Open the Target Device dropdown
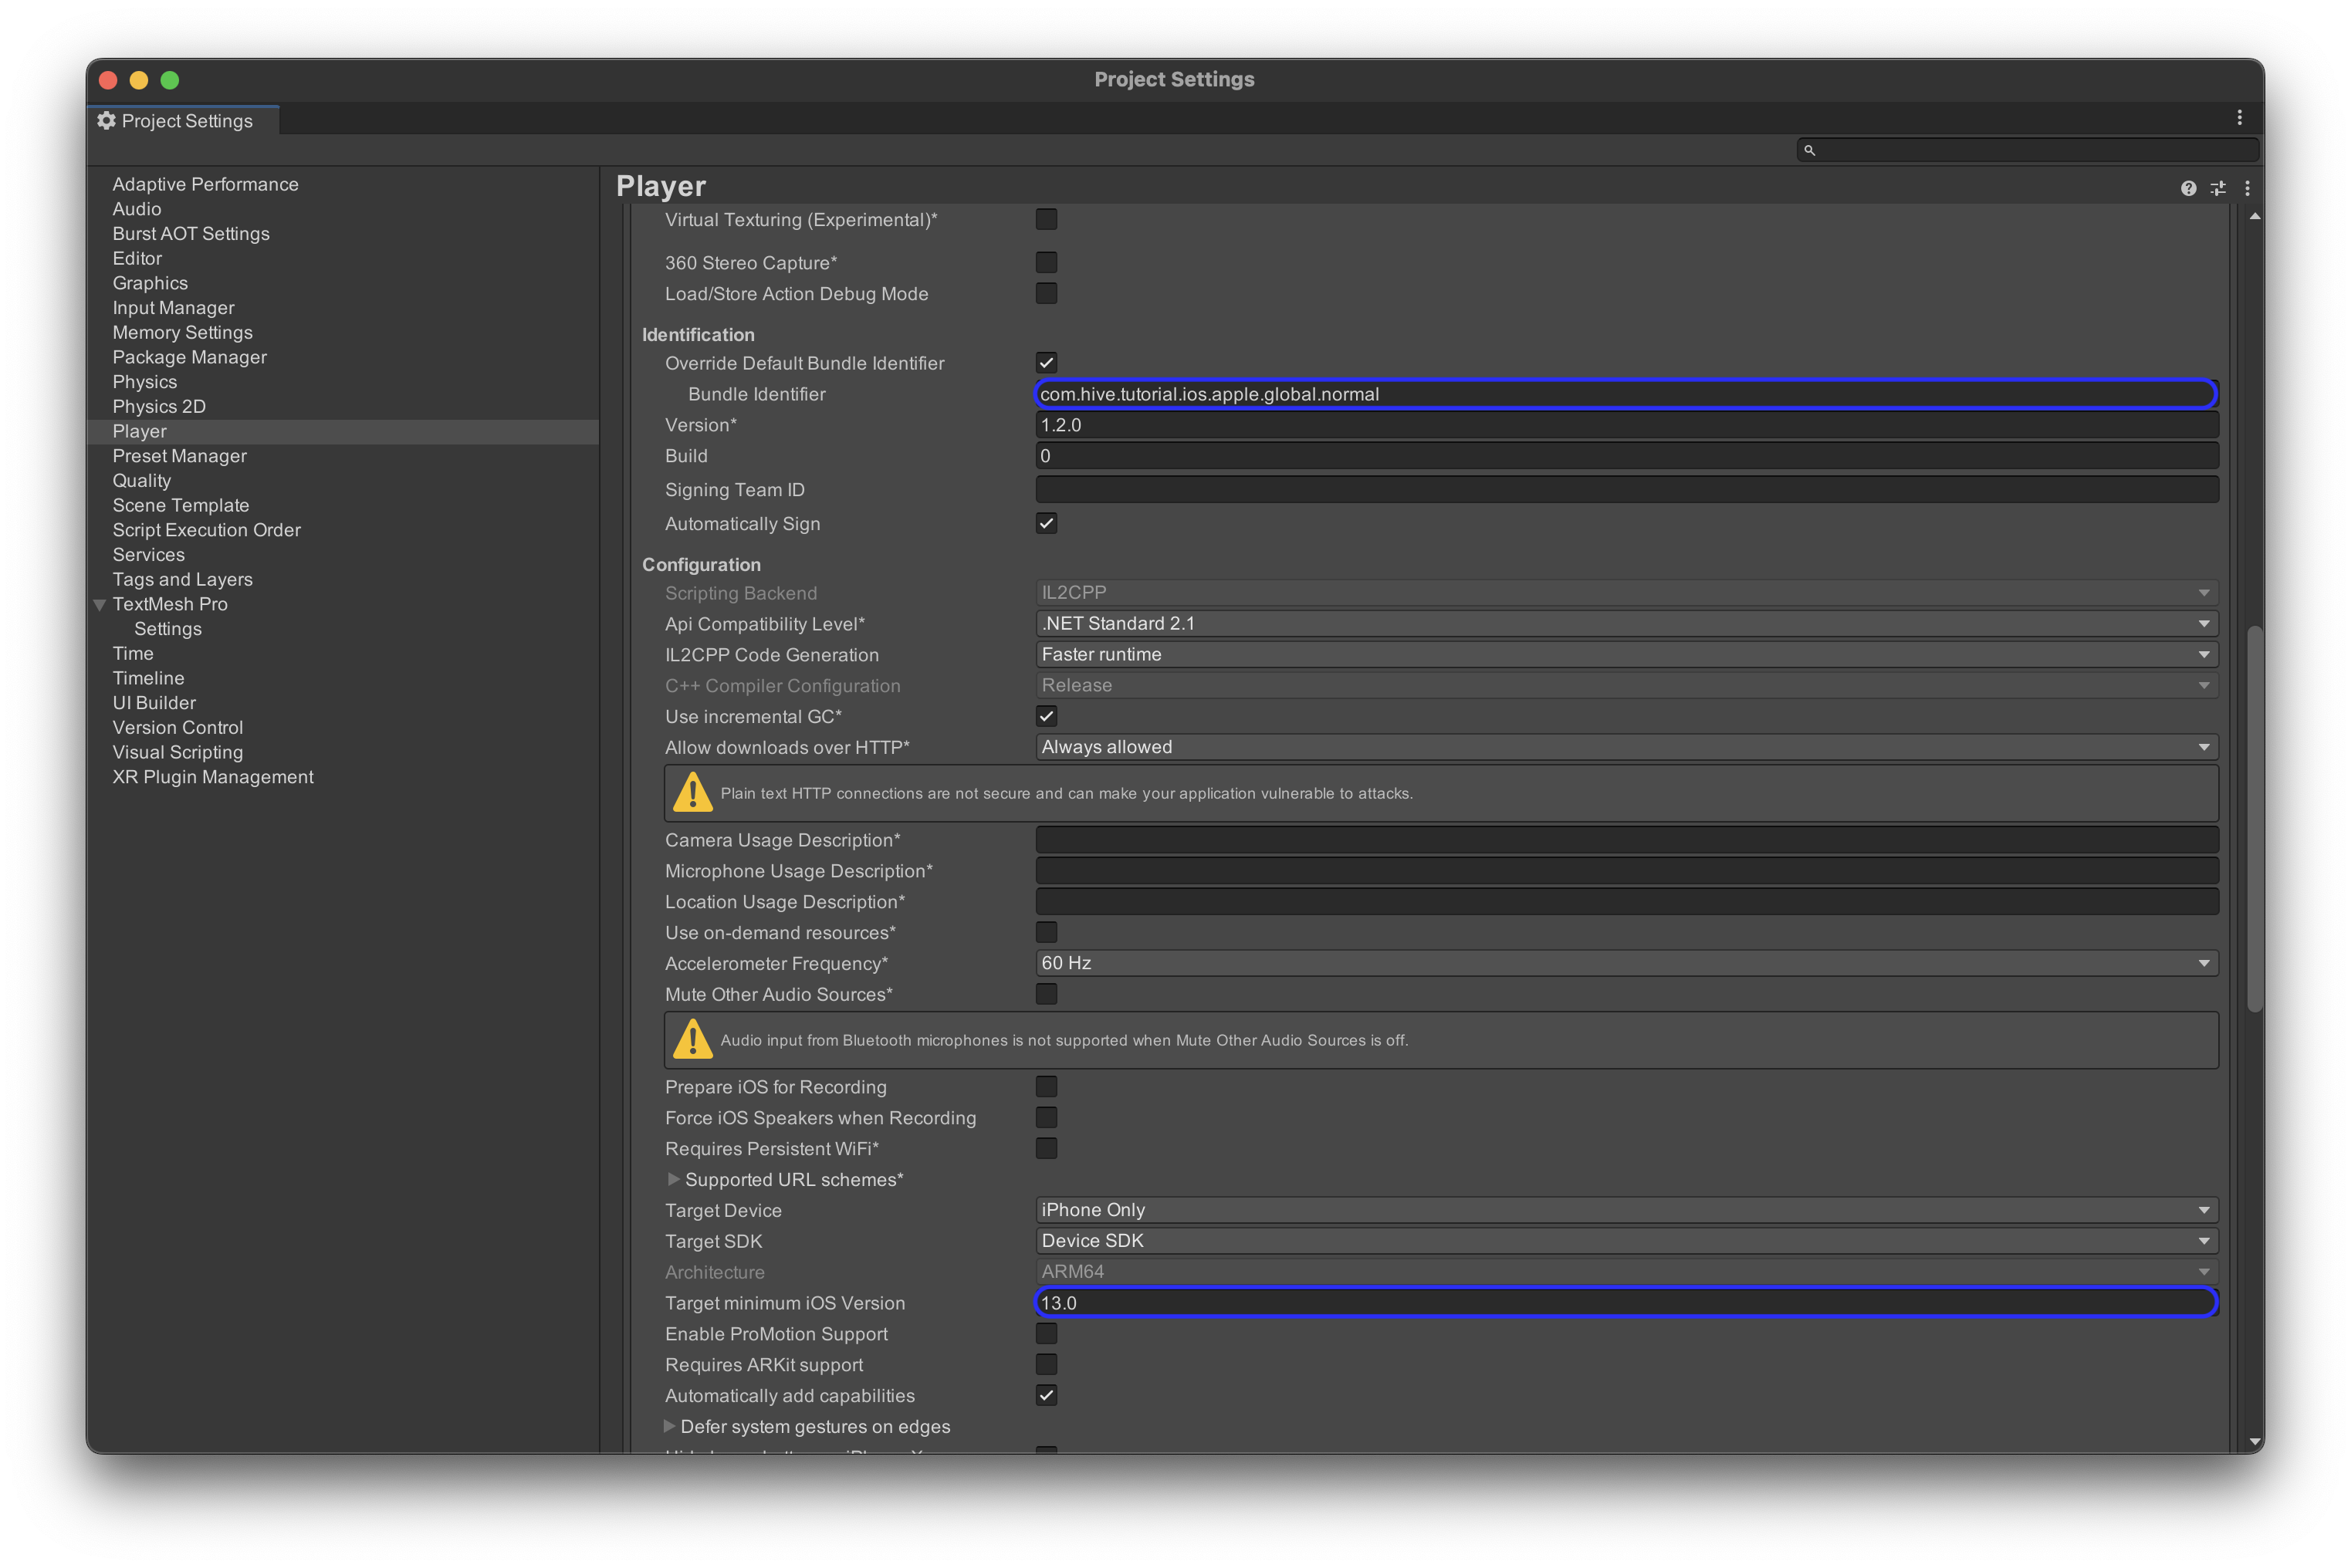Image resolution: width=2351 pixels, height=1568 pixels. point(1626,1210)
